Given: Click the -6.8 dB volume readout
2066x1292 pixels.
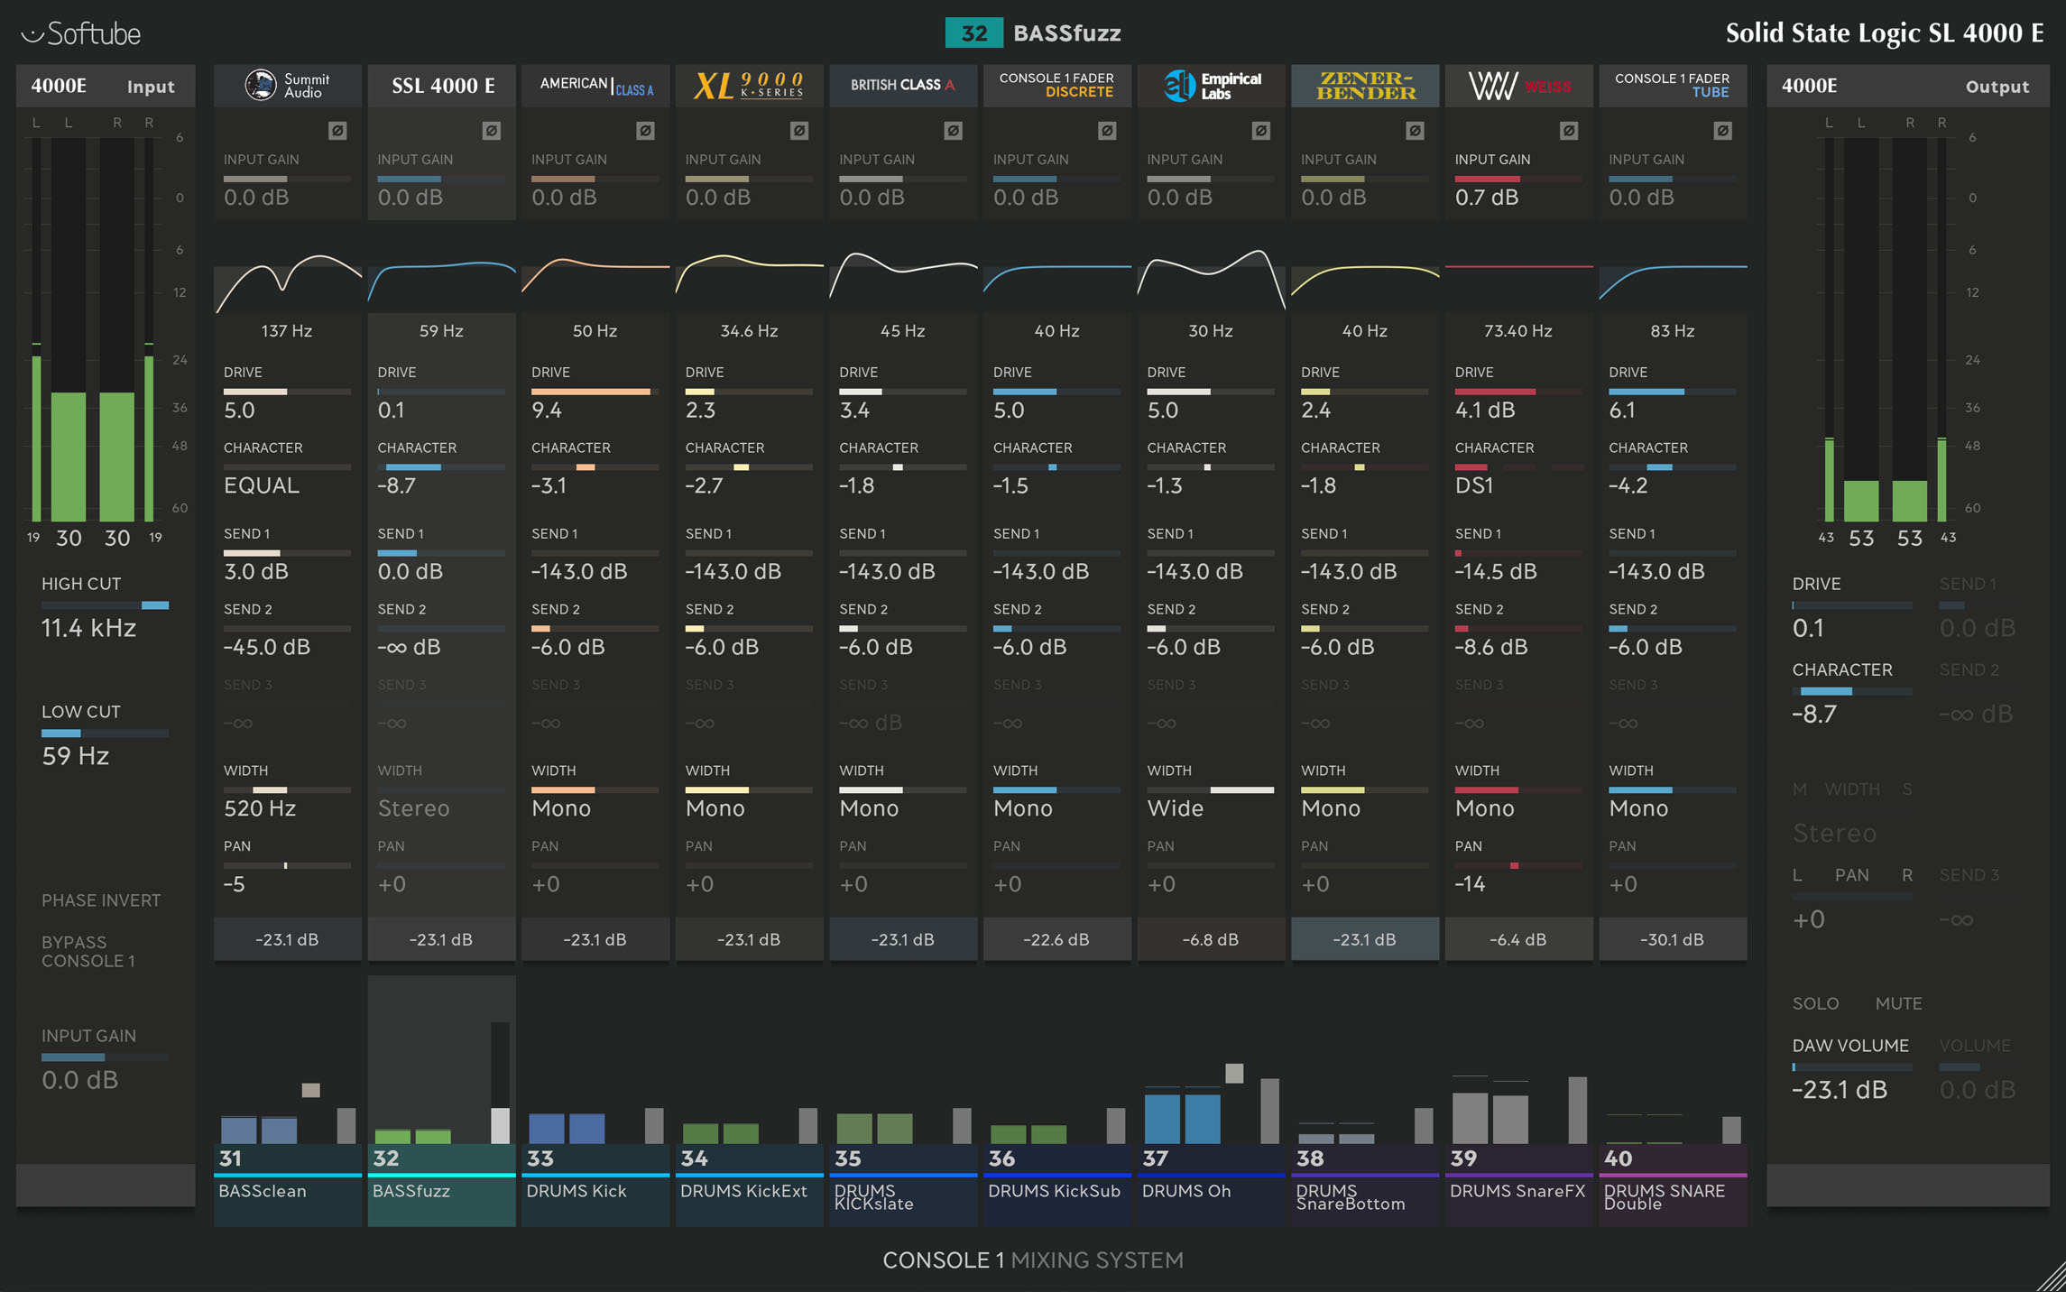Looking at the screenshot, I should point(1211,939).
